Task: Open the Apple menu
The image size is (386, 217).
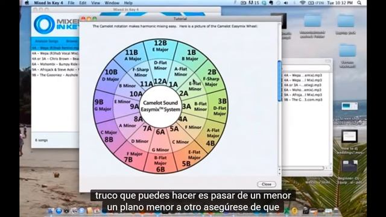Action: (x=27, y=3)
